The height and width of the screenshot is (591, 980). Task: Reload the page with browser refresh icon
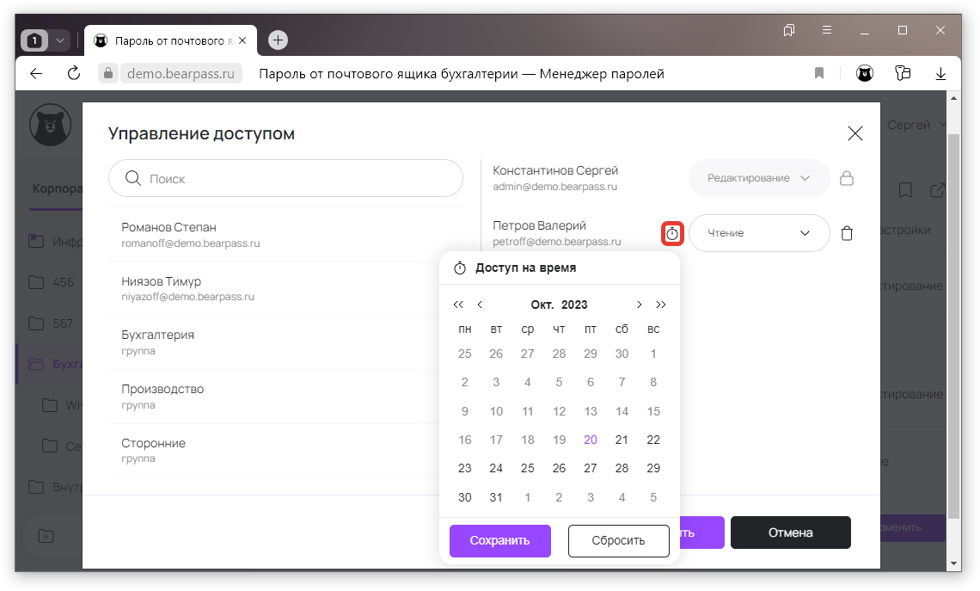point(74,74)
